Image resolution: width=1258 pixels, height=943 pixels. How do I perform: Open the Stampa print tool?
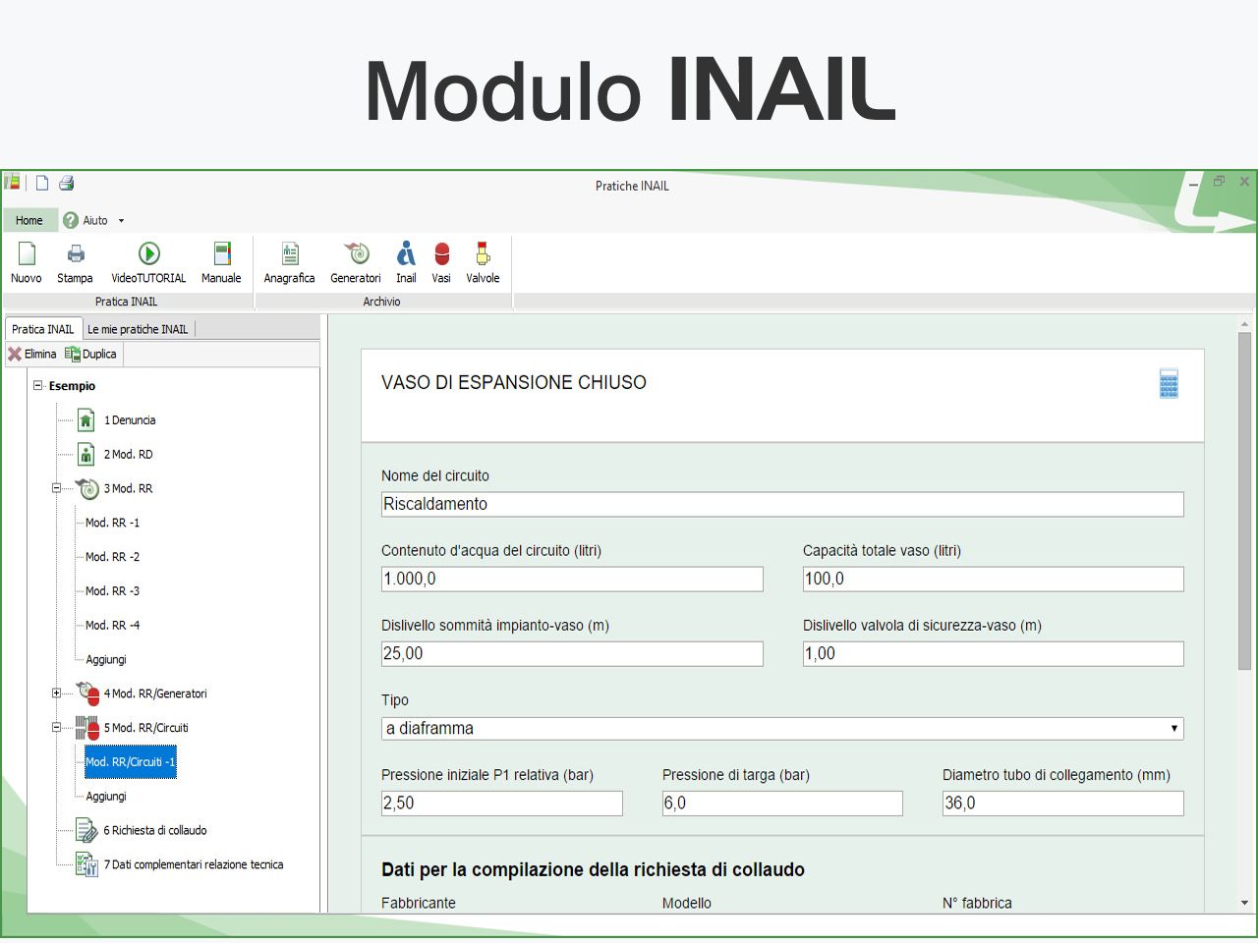[75, 262]
